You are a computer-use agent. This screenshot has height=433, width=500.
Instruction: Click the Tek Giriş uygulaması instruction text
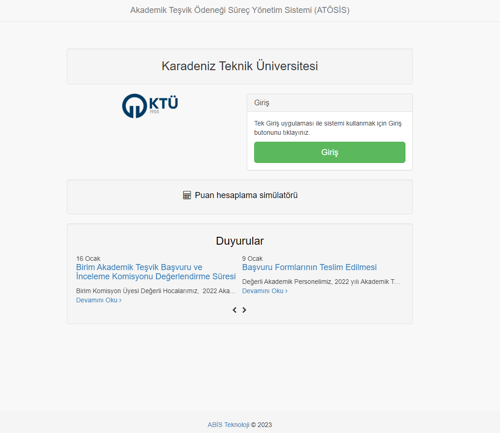coord(328,128)
